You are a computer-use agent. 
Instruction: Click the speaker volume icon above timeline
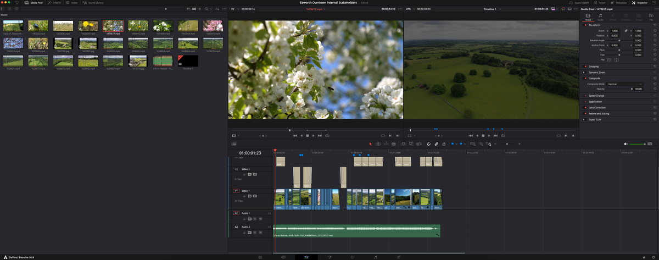[627, 143]
